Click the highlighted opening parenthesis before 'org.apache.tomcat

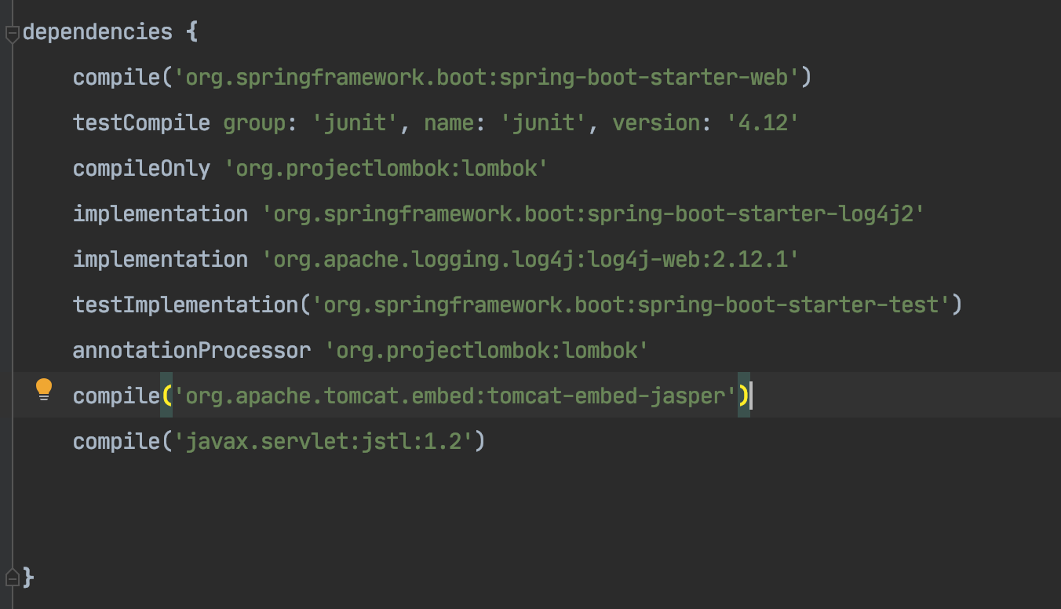[x=166, y=396]
